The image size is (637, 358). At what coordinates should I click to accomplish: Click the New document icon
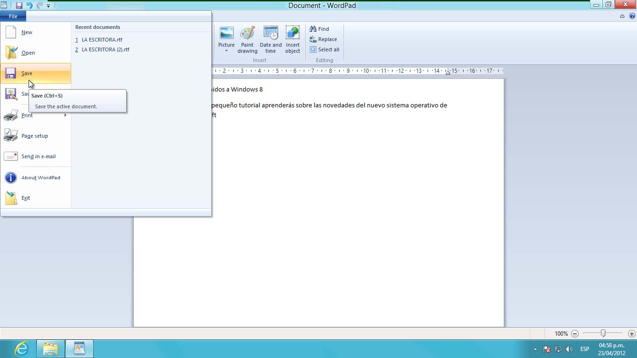click(11, 32)
